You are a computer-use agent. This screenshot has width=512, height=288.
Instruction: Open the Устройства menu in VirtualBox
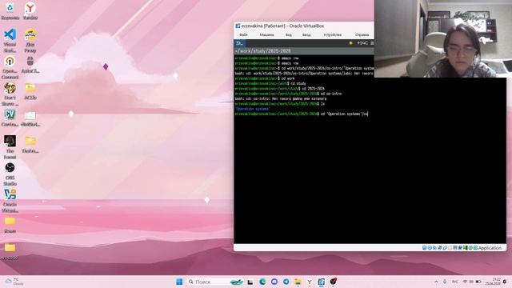(333, 34)
